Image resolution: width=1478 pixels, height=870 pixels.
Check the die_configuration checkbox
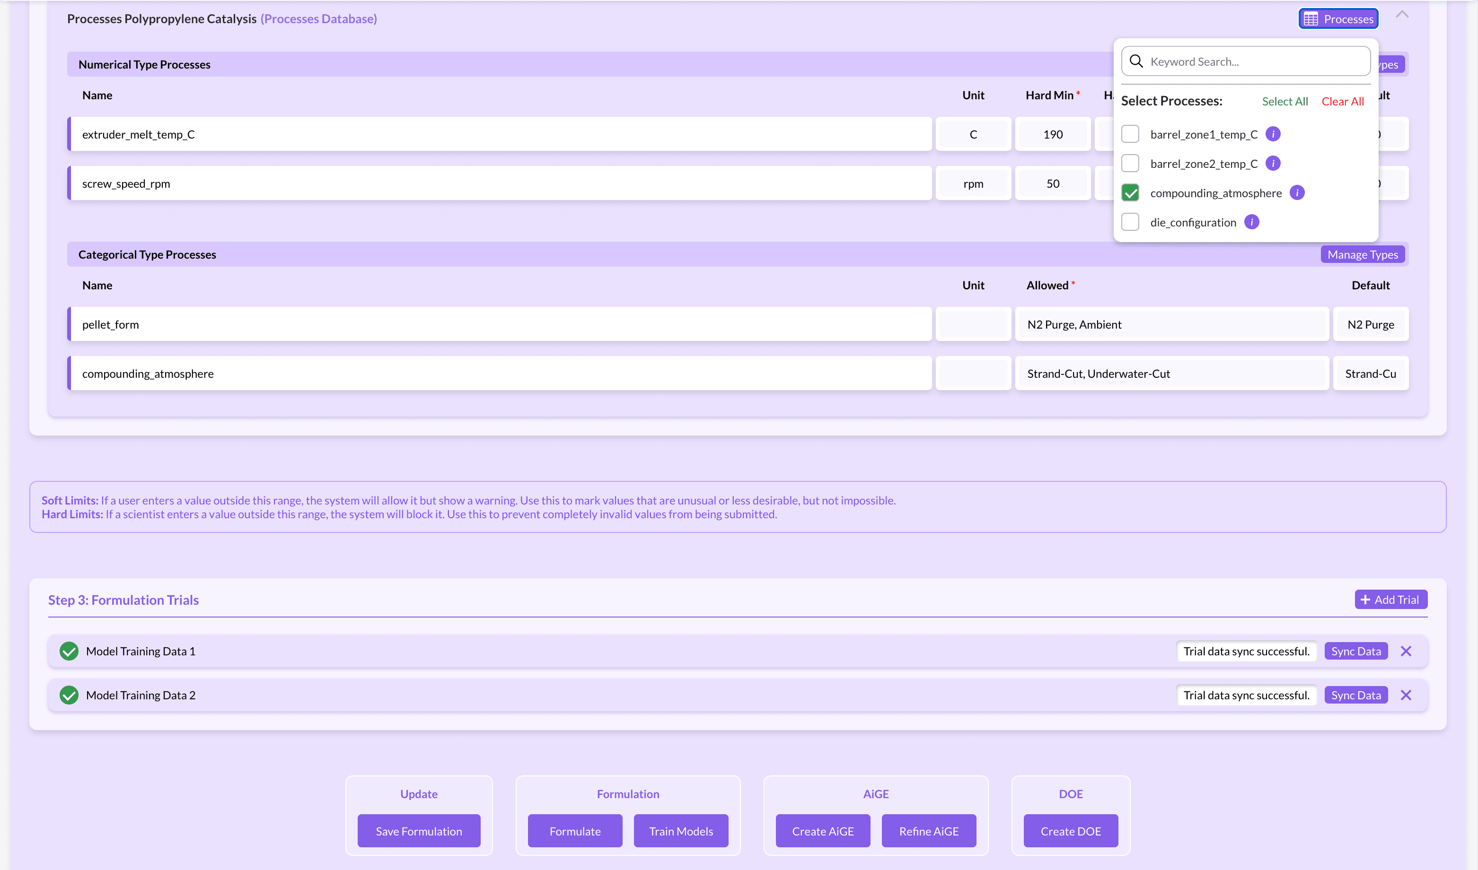(1130, 222)
